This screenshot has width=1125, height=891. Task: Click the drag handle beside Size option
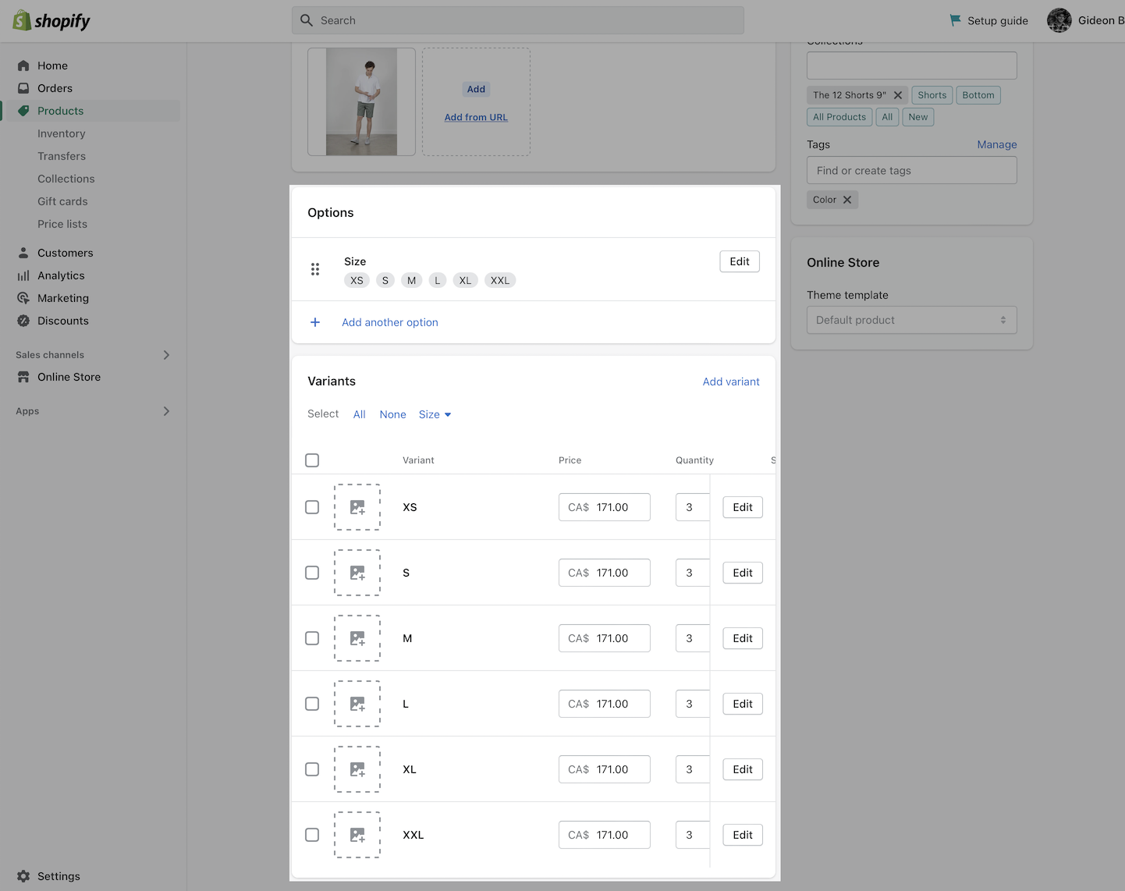tap(315, 269)
